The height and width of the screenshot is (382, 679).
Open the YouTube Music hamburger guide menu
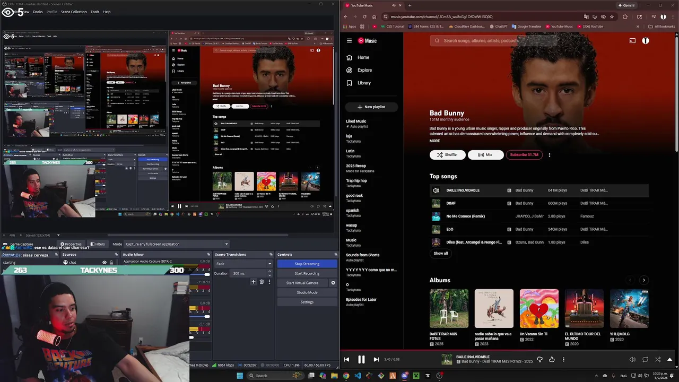pos(349,41)
